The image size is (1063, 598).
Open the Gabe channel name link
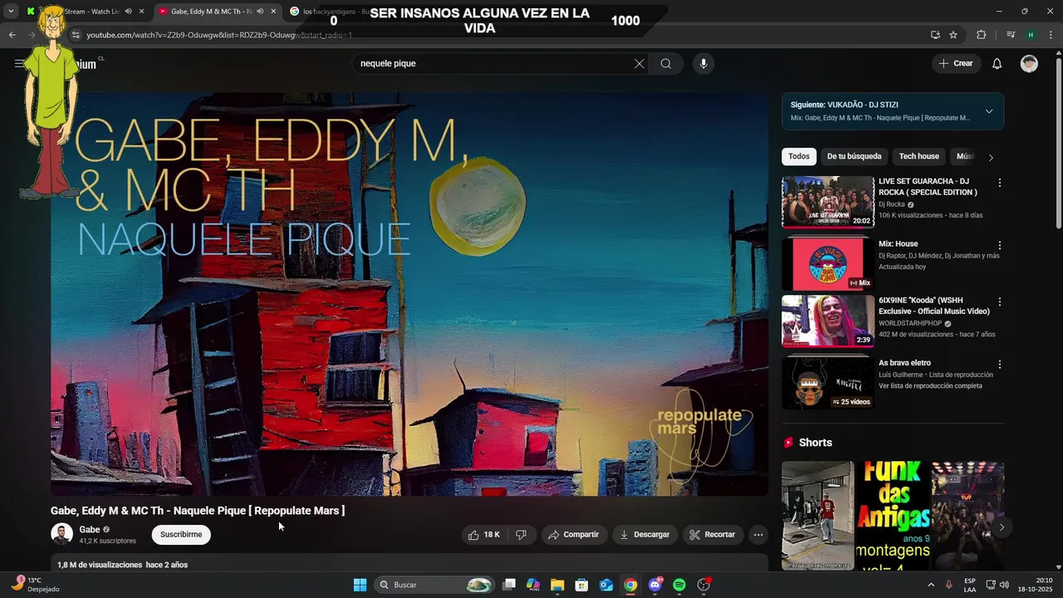[89, 530]
